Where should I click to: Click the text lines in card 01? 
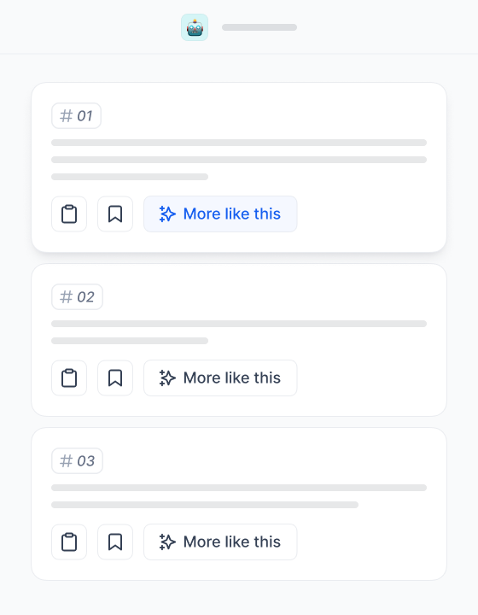(x=239, y=160)
